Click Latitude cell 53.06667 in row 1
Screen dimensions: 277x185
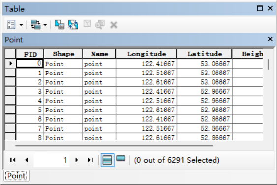(204, 73)
